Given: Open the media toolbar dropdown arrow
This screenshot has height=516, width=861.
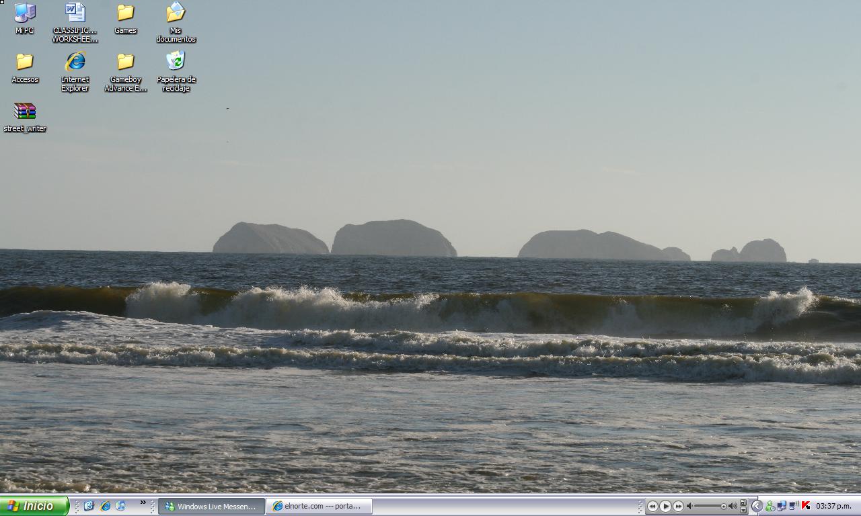Looking at the screenshot, I should [743, 510].
